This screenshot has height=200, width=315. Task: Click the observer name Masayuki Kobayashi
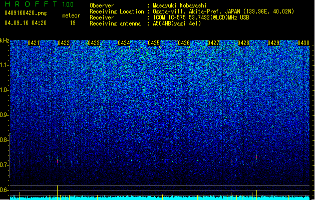coord(180,5)
